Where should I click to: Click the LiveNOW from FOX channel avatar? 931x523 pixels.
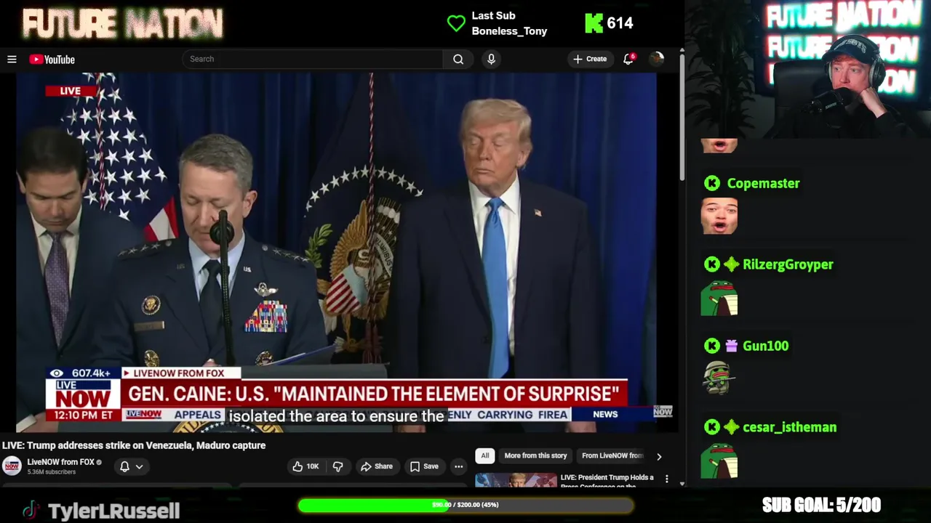tap(12, 466)
